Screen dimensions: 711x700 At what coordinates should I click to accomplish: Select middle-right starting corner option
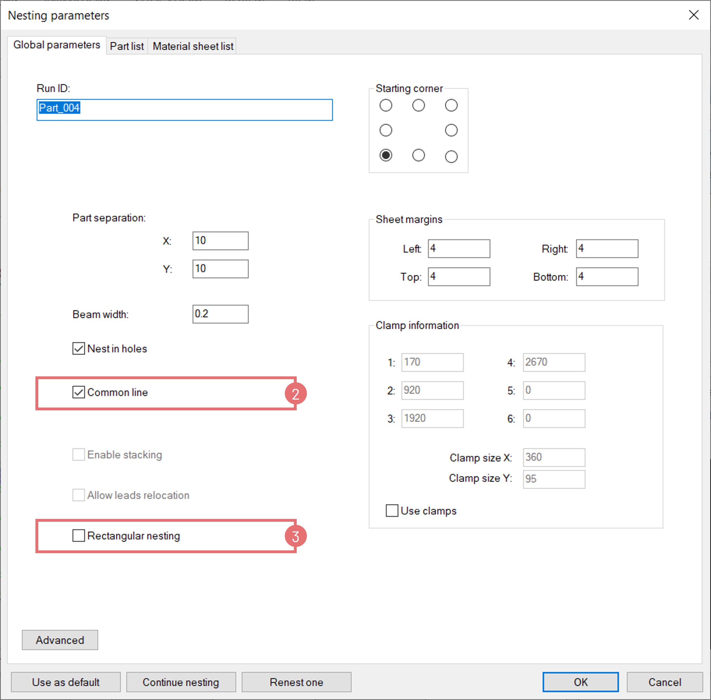tap(451, 130)
